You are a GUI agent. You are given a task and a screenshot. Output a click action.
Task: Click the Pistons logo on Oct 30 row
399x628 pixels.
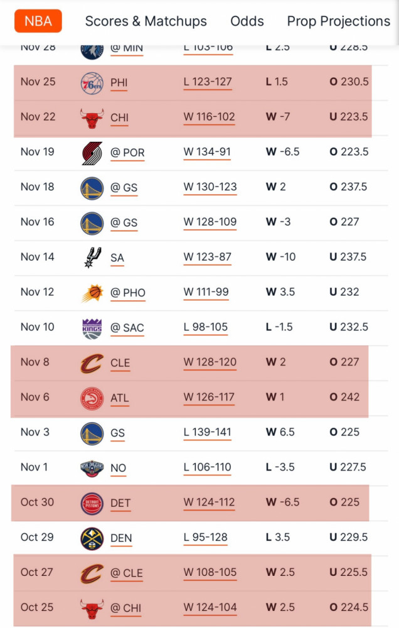tap(92, 504)
